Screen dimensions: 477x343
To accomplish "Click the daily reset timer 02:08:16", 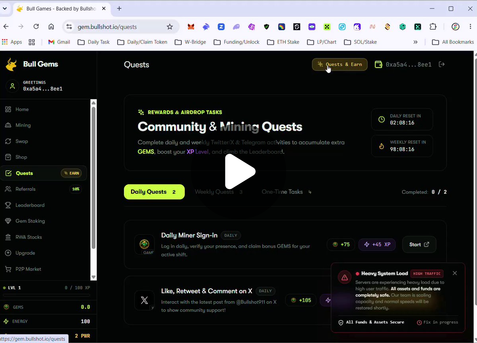I will [x=402, y=123].
